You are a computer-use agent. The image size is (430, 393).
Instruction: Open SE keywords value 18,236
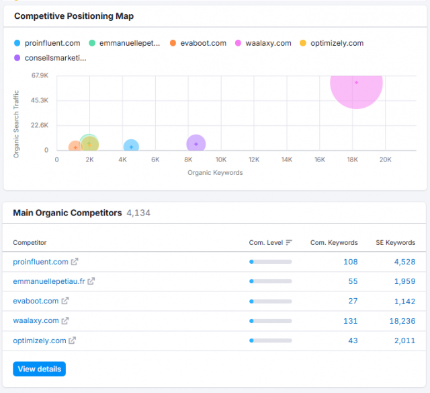(x=402, y=321)
